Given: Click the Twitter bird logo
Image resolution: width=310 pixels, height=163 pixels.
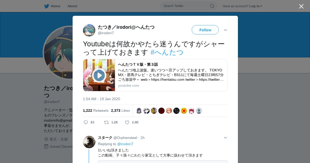Looking at the screenshot, I should (47, 6).
